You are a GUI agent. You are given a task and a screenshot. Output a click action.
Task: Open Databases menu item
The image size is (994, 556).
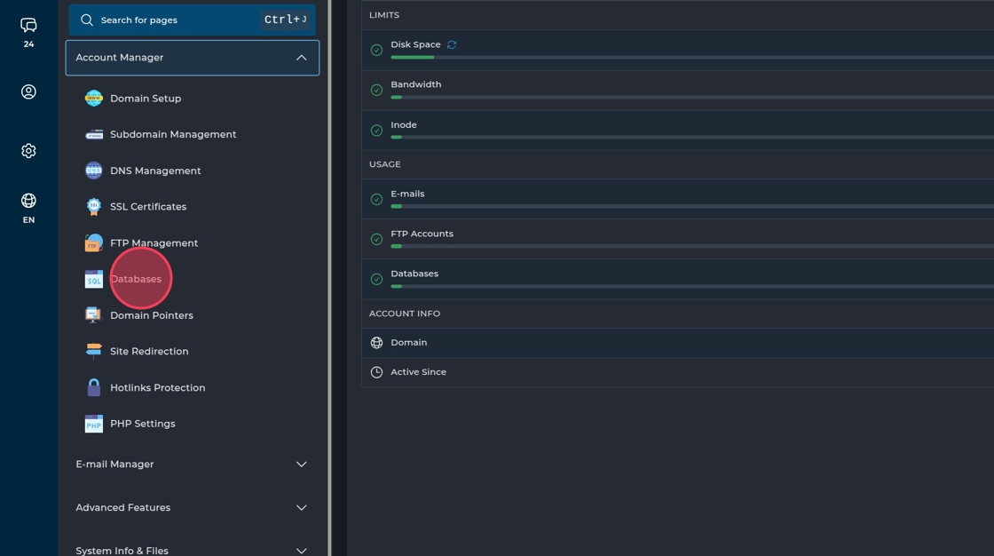tap(136, 279)
